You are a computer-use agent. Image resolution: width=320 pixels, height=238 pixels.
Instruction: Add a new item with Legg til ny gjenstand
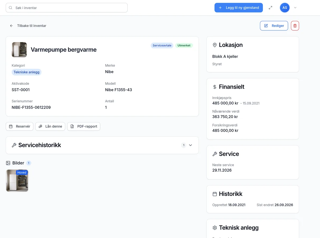pyautogui.click(x=239, y=8)
